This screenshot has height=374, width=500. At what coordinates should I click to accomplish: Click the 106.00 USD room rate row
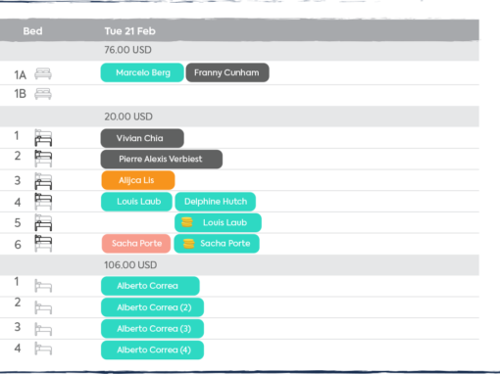coord(239,265)
